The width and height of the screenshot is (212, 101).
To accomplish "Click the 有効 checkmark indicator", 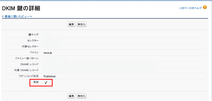I will [46, 82].
